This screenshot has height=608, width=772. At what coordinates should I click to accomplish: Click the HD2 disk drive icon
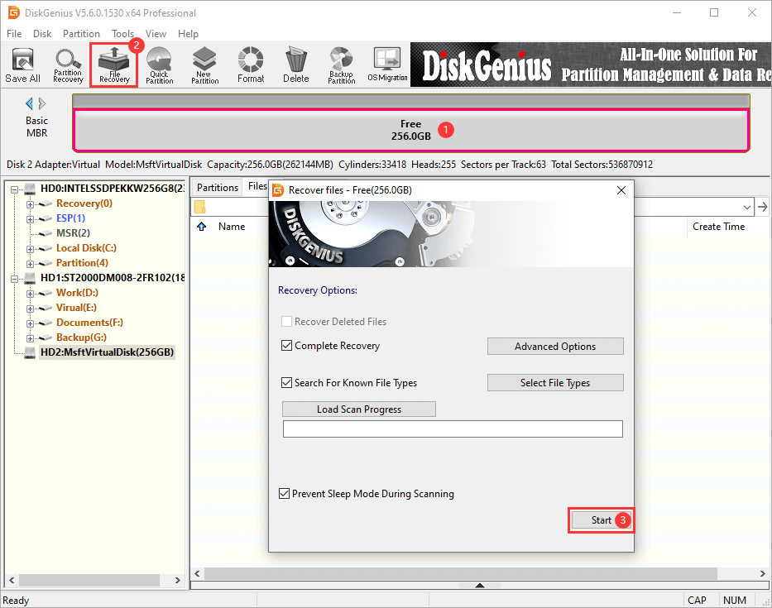coord(30,352)
